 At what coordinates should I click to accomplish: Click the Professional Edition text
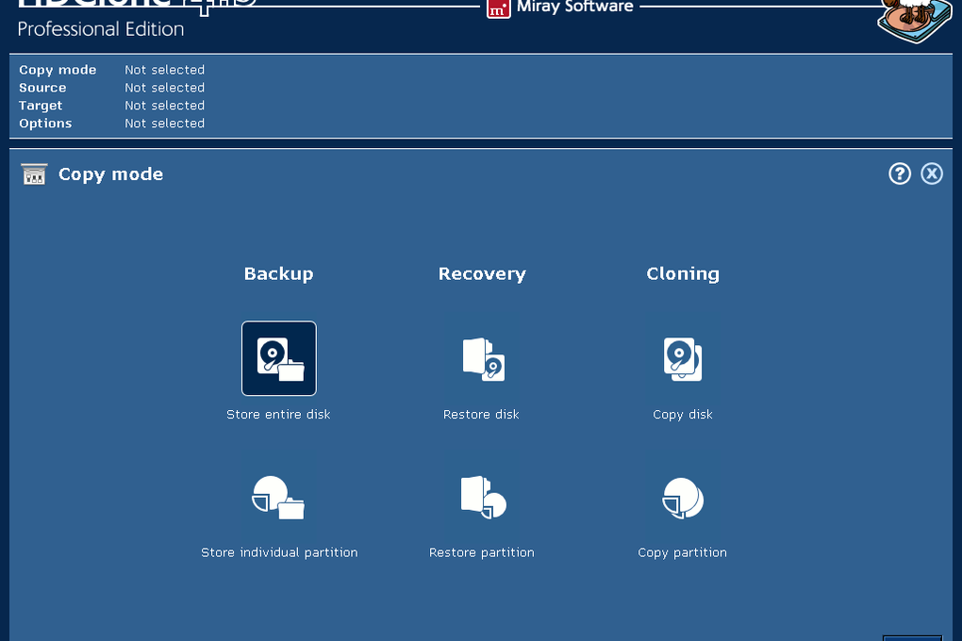(x=101, y=29)
